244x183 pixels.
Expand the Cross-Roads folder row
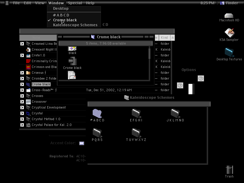point(22,90)
